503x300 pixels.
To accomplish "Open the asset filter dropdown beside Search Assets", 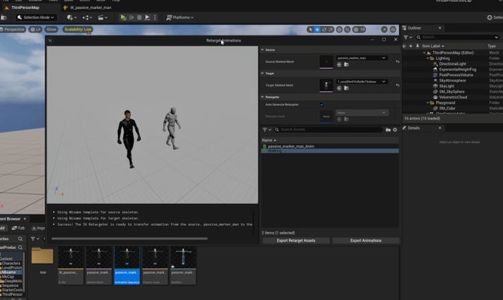I will pyautogui.click(x=267, y=130).
